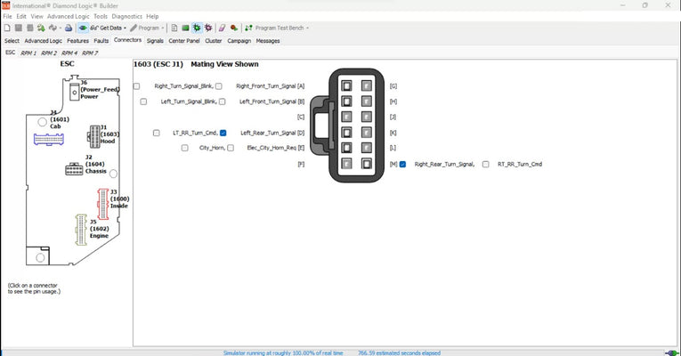The width and height of the screenshot is (681, 356).
Task: Switch to the Signals tab
Action: pos(155,40)
